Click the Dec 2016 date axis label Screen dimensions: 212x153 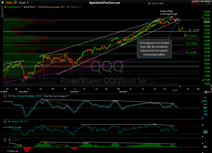click(x=23, y=92)
